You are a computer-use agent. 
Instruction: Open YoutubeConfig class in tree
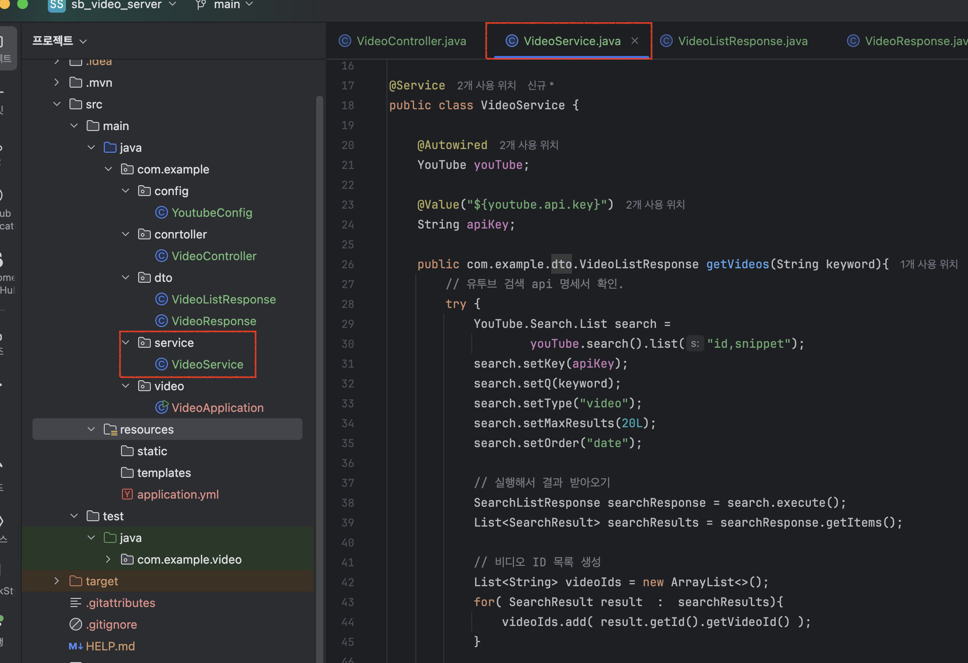pyautogui.click(x=212, y=213)
